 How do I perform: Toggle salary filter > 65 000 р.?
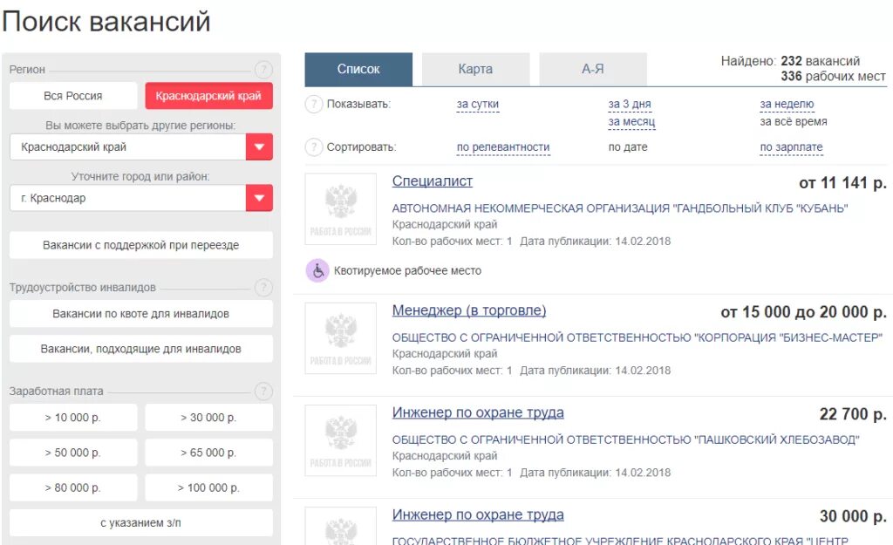pos(208,453)
